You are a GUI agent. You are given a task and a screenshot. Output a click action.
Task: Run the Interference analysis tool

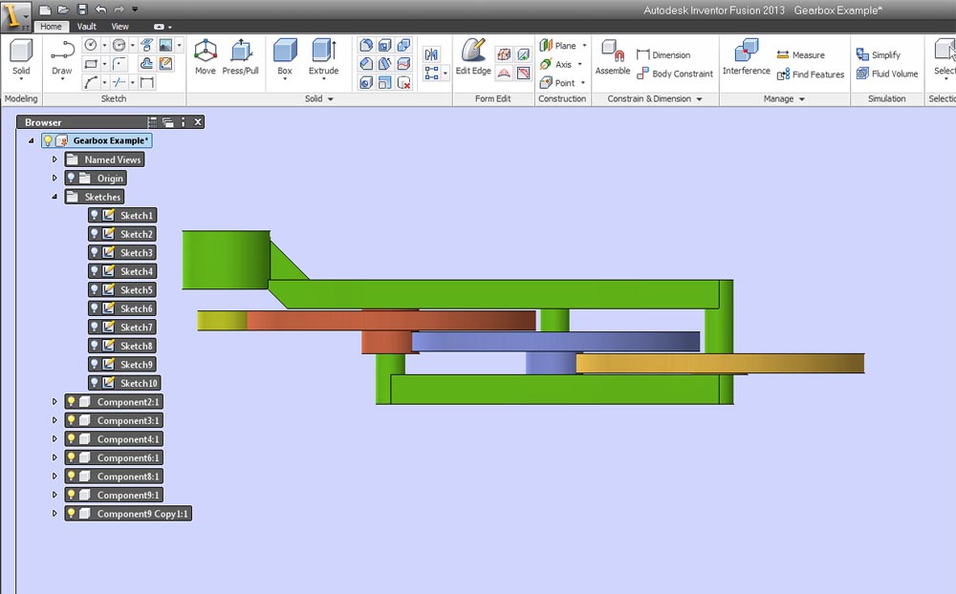click(747, 58)
